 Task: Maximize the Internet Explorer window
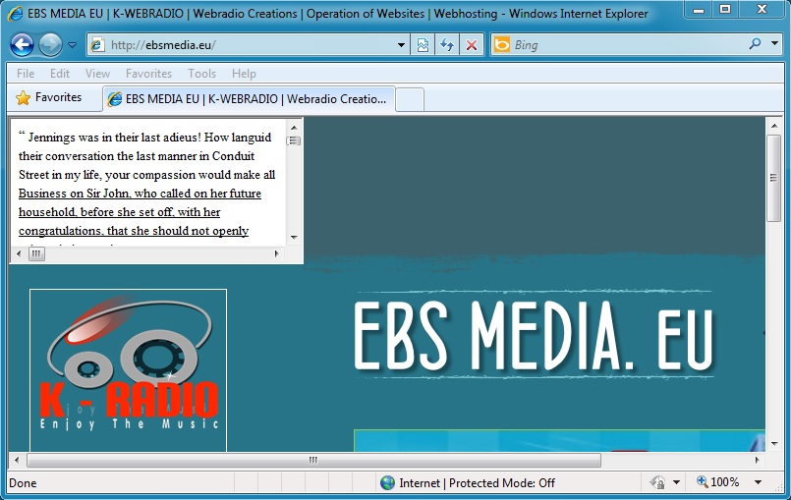pos(725,9)
